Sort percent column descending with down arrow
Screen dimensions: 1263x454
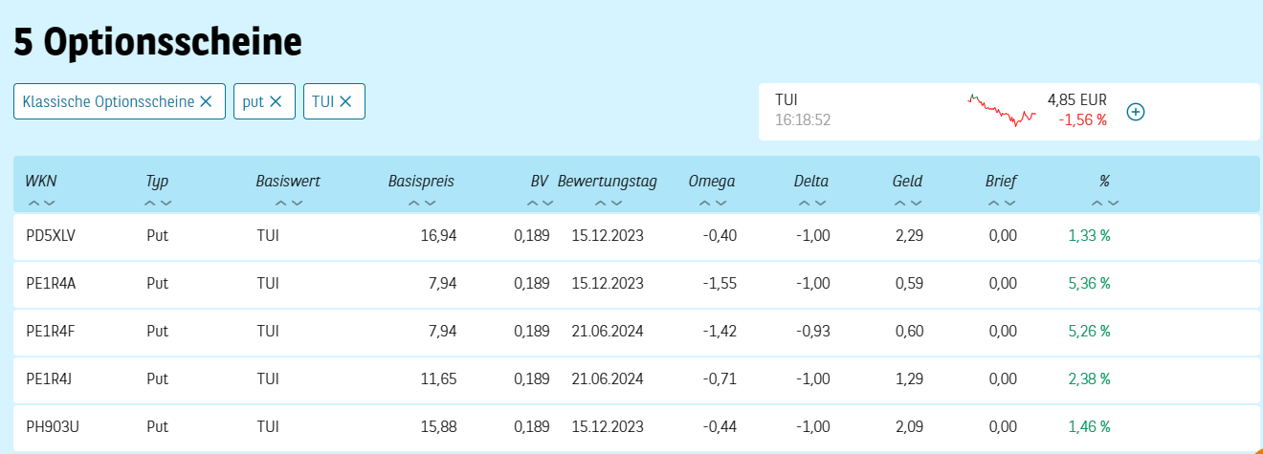(1113, 203)
